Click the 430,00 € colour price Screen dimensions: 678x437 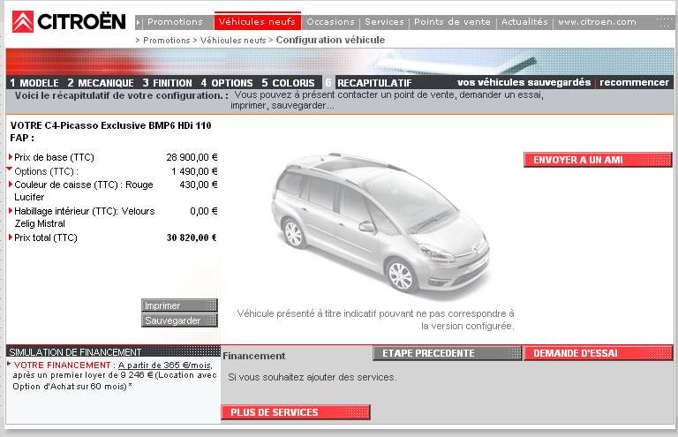(199, 185)
